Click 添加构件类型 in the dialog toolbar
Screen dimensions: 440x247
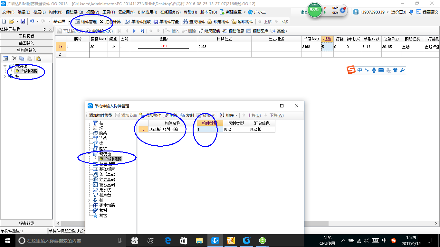pos(100,115)
